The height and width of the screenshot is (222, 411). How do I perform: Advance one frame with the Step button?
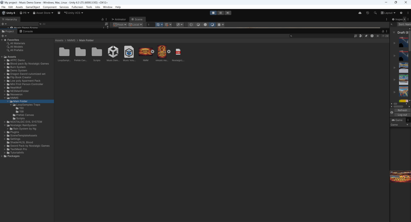click(x=228, y=13)
